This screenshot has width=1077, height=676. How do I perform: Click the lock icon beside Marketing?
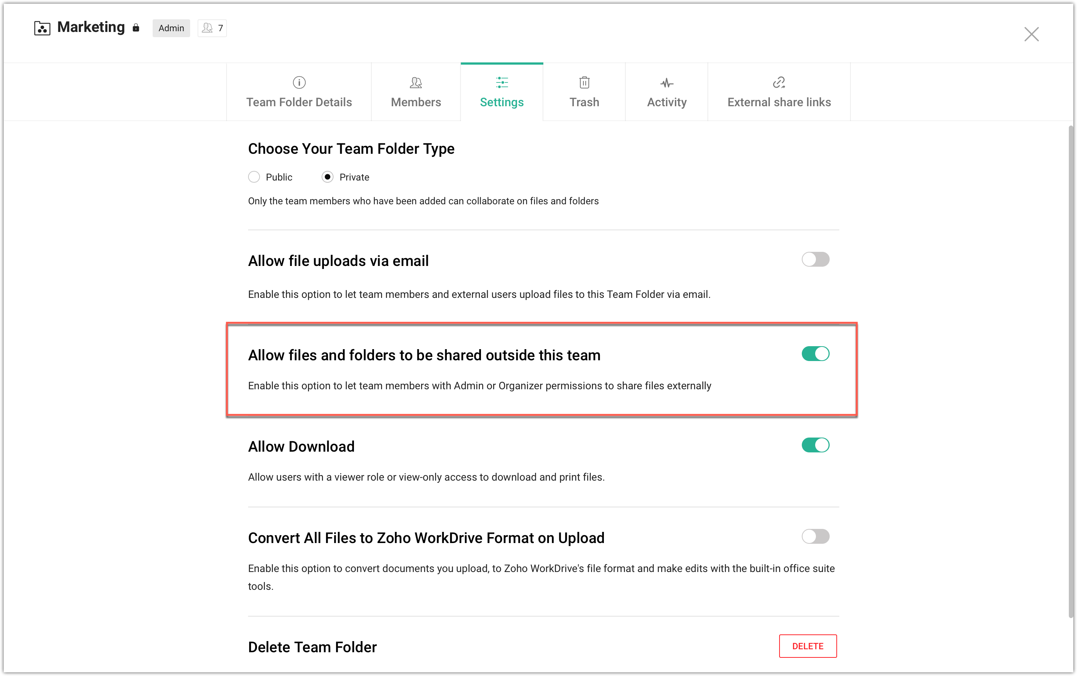pos(136,28)
